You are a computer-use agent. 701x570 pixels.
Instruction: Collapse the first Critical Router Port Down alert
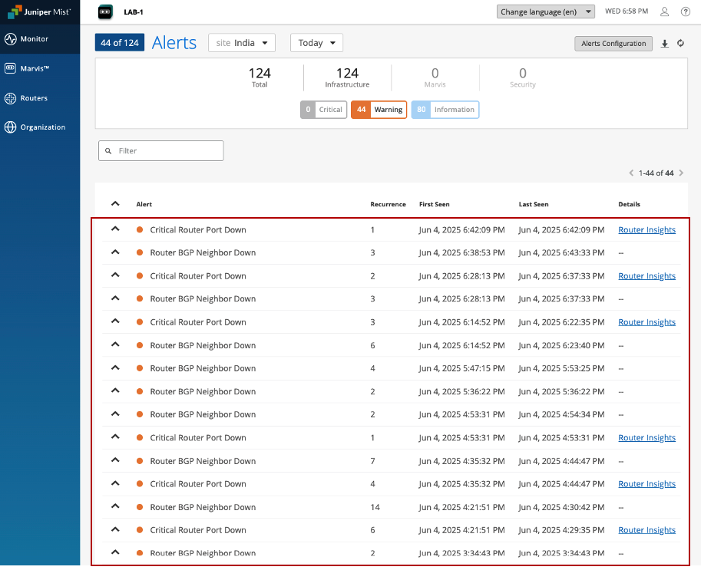(x=115, y=229)
